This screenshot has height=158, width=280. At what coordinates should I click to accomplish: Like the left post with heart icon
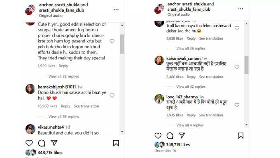[29, 143]
